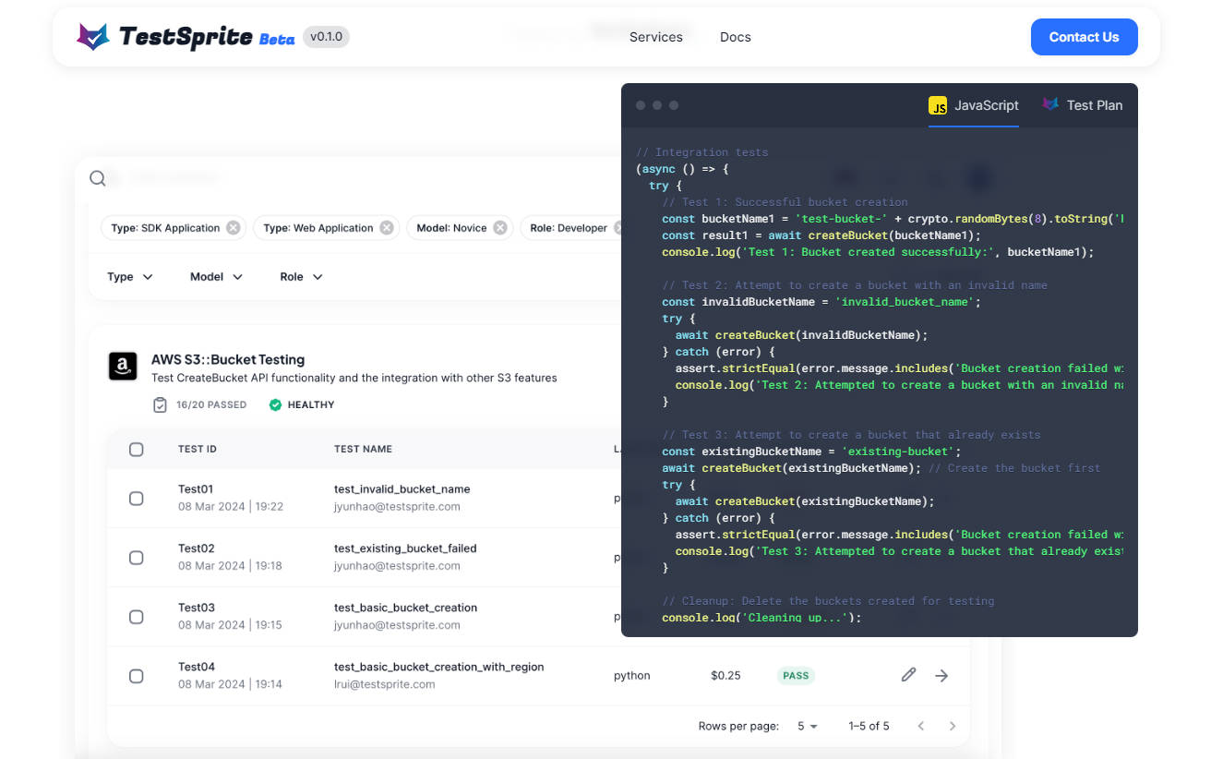This screenshot has width=1211, height=759.
Task: Open the Model filter dropdown
Action: pos(216,277)
